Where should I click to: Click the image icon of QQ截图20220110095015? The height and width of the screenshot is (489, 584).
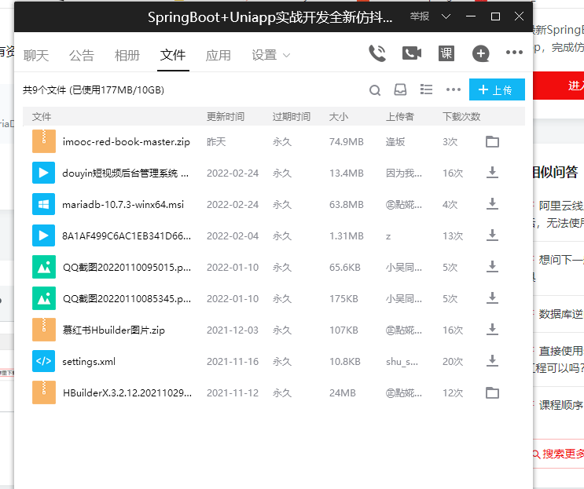coord(44,267)
